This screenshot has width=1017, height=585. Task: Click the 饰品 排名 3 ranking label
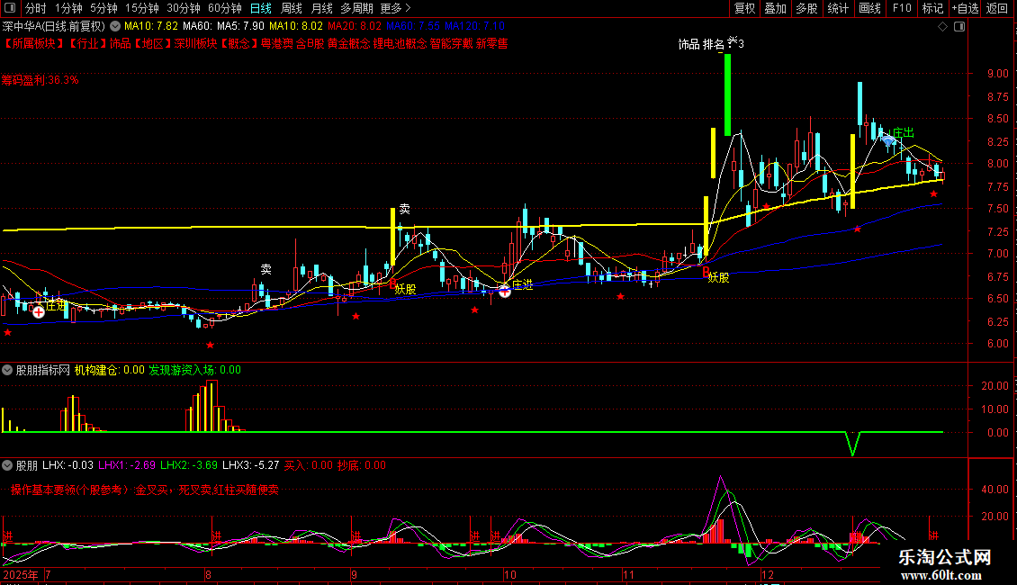(711, 43)
